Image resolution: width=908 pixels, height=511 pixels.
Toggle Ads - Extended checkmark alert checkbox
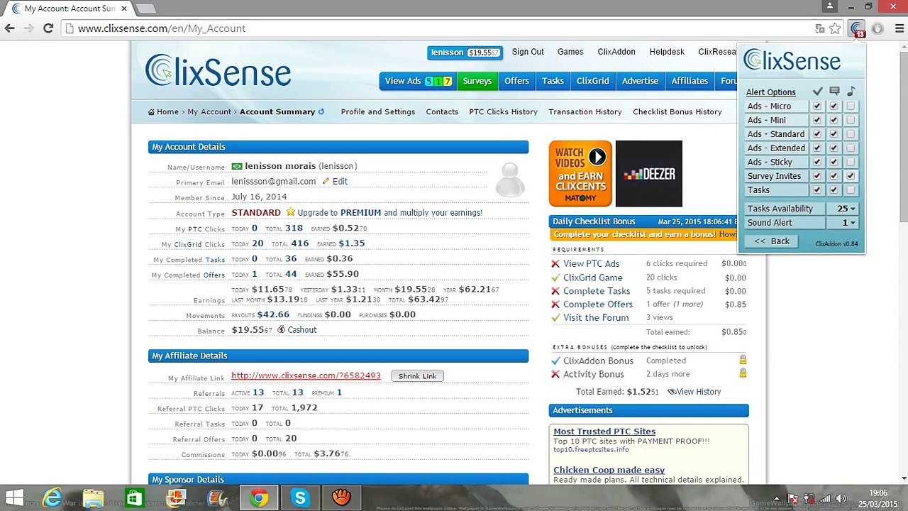coord(817,148)
